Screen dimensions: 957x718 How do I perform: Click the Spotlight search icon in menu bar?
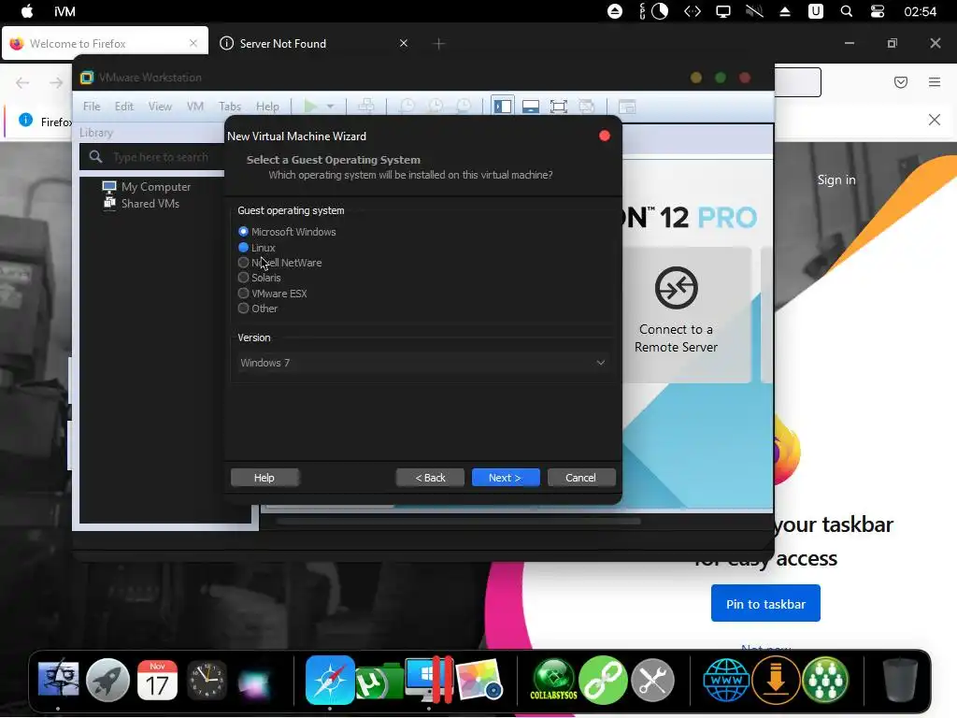[846, 11]
